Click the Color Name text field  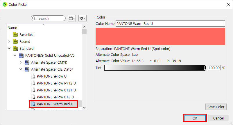click(170, 23)
